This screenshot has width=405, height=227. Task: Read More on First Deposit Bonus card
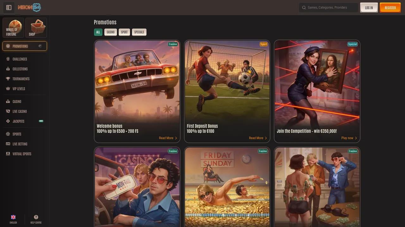point(258,138)
